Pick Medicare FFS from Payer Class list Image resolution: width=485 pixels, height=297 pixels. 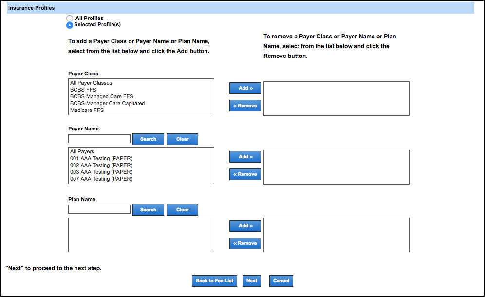pyautogui.click(x=87, y=110)
